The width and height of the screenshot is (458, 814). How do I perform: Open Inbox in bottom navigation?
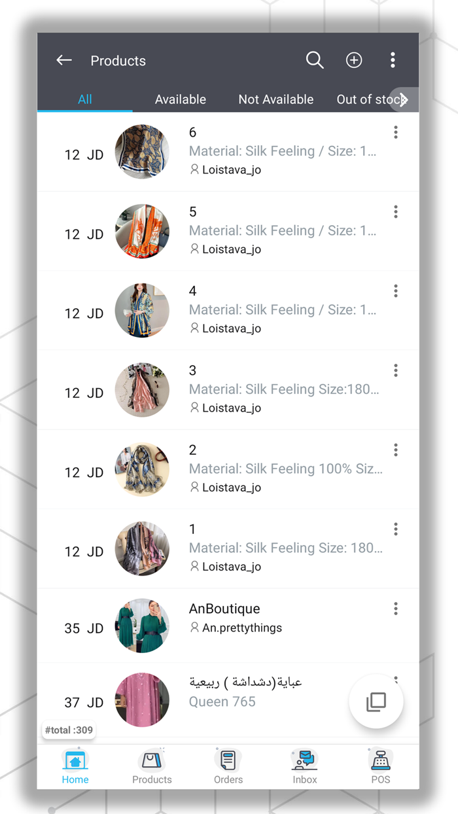point(304,767)
